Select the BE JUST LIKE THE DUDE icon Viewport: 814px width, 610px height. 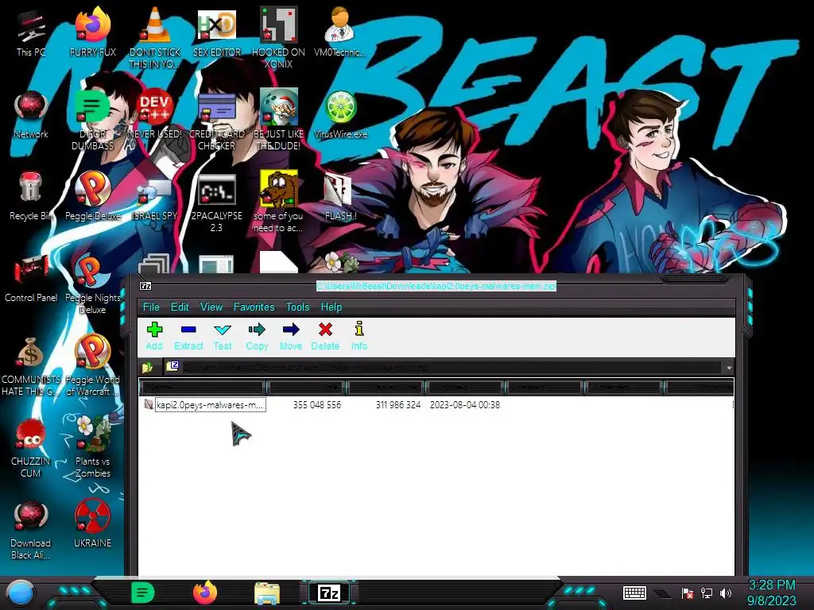[x=278, y=121]
